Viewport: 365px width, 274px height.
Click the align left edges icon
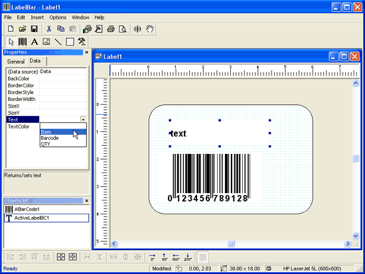tap(11, 257)
